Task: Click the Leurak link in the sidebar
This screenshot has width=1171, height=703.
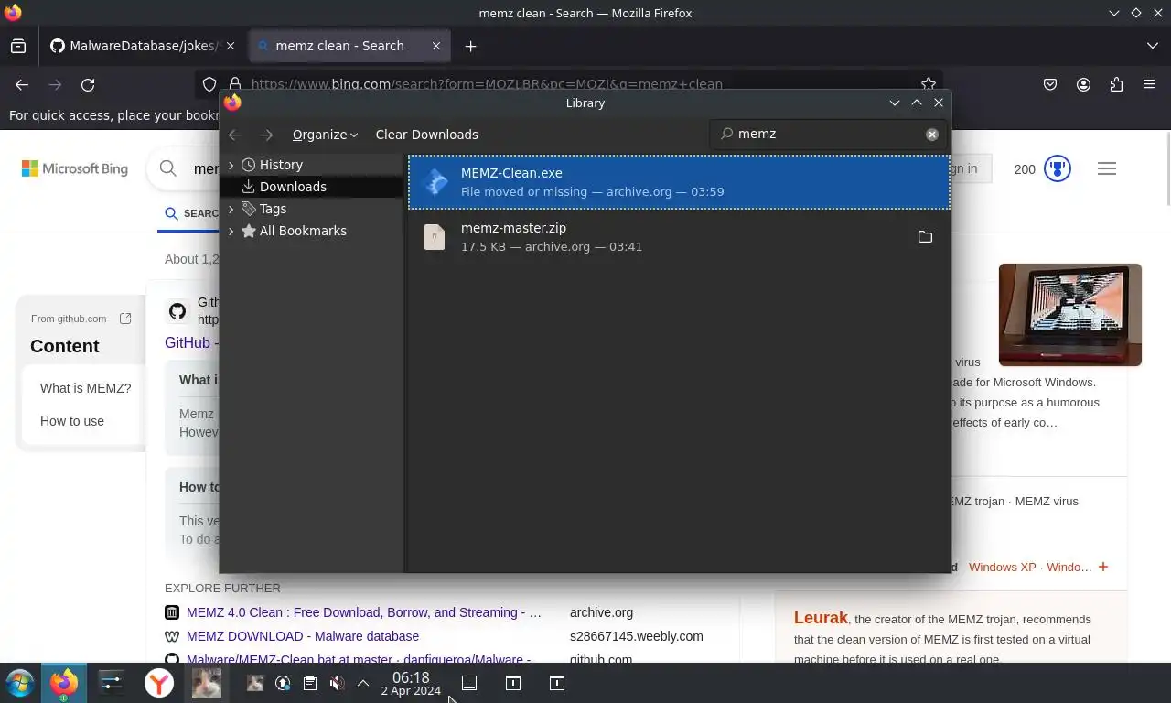Action: tap(821, 619)
